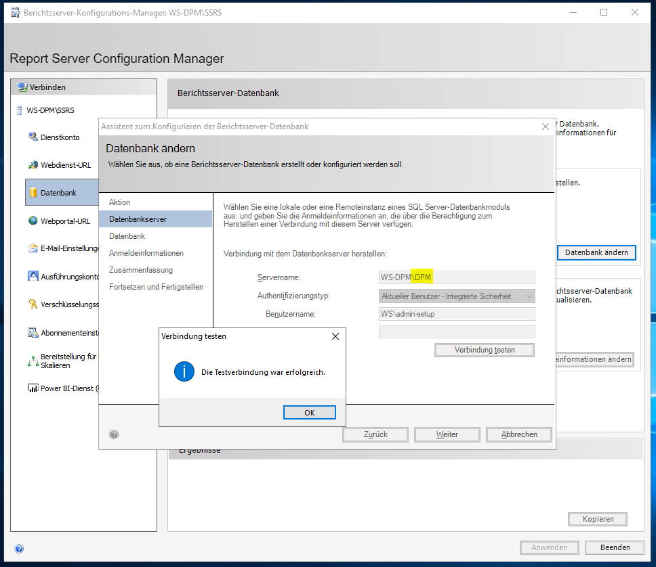The width and height of the screenshot is (656, 567).
Task: Minimize the Berichtsserver-Konfigurations-Manager window
Action: tap(573, 13)
